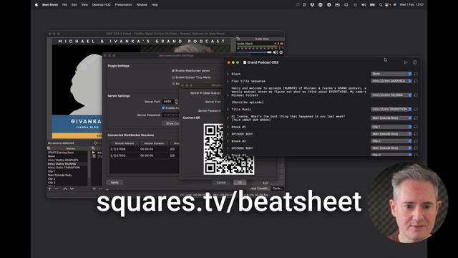The image size is (458, 258).
Task: Click the scene switch icon in Black row
Action: tap(416, 74)
